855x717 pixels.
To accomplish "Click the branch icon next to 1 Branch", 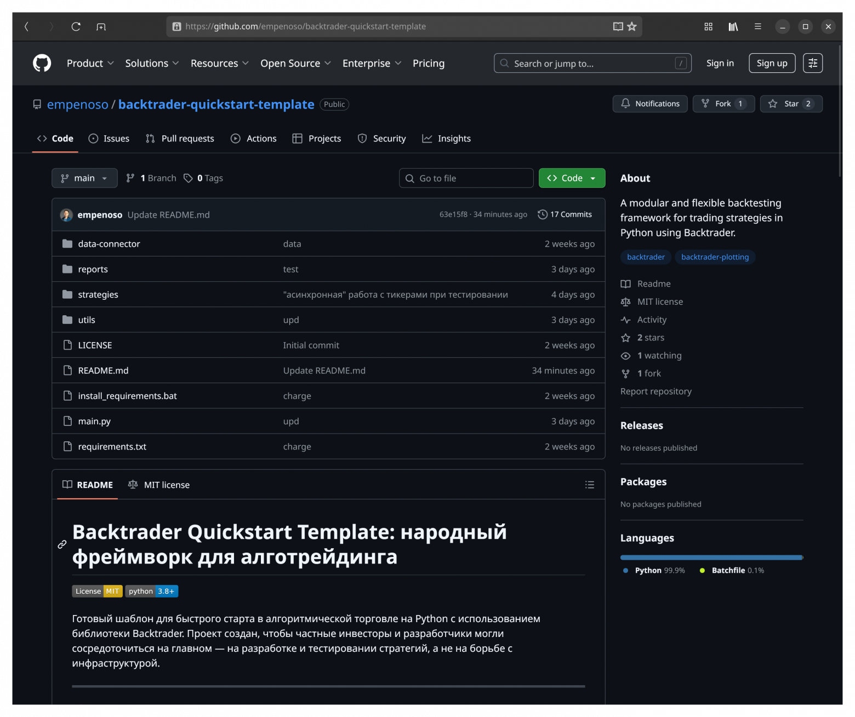I will tap(130, 178).
